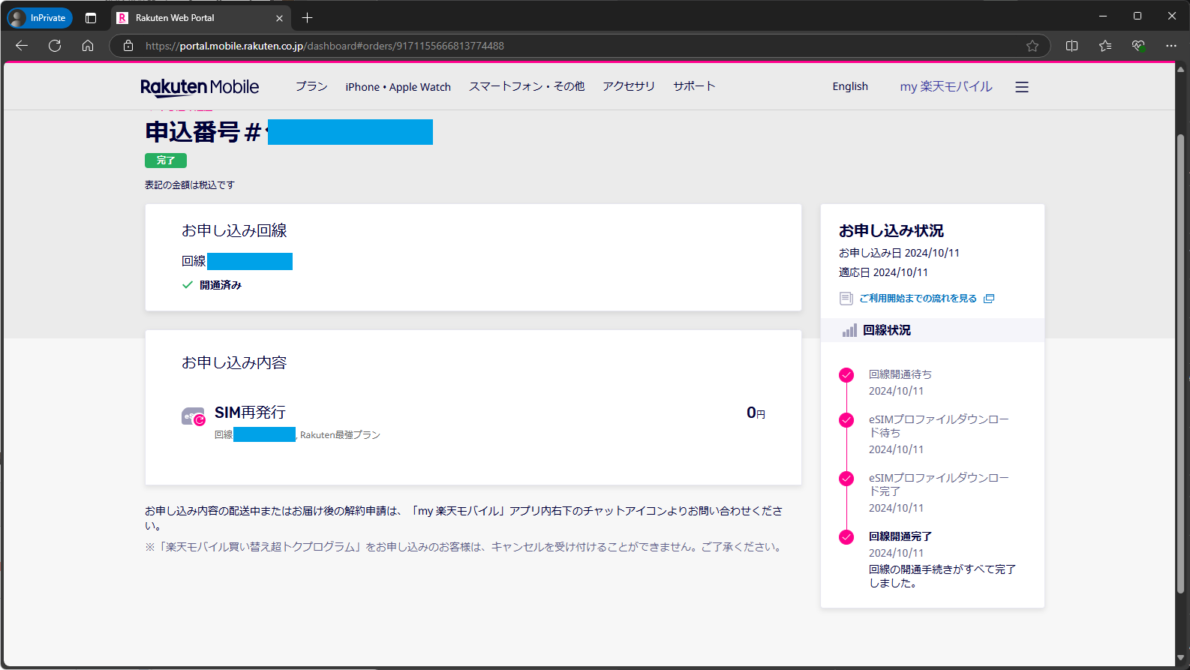Image resolution: width=1190 pixels, height=670 pixels.
Task: Open ご利用開始までの流れを見る link
Action: (918, 299)
